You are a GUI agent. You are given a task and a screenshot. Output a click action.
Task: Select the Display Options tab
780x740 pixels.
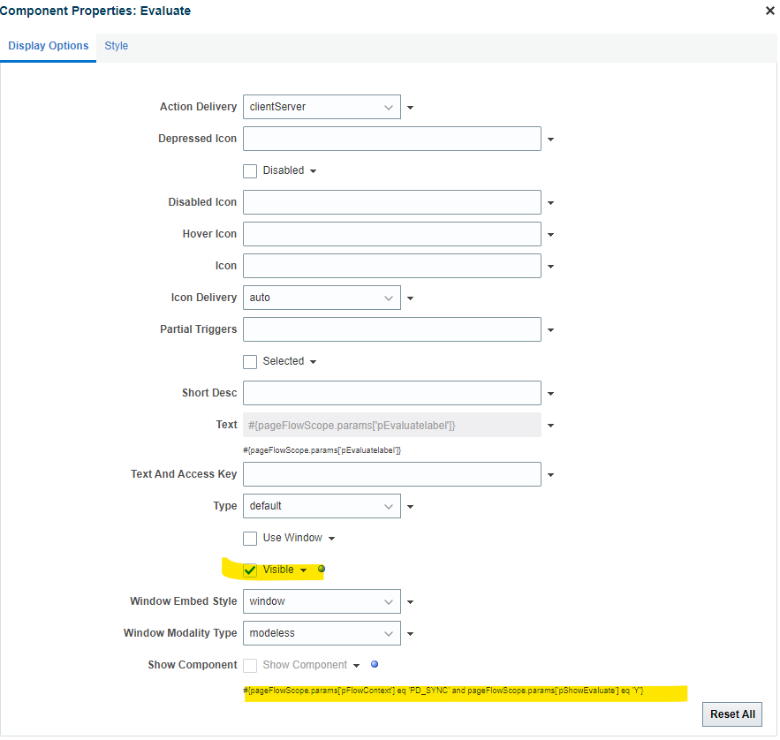click(48, 46)
